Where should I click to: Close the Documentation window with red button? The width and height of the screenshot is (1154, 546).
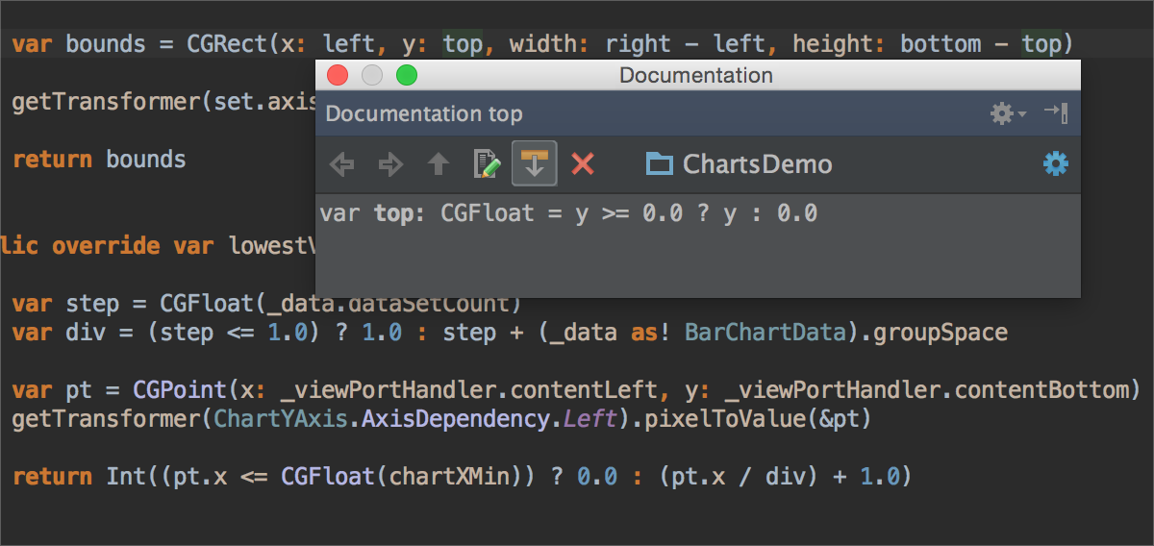[338, 75]
